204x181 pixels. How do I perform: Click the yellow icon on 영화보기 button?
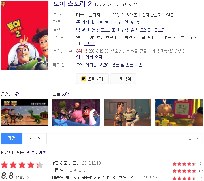(x=84, y=79)
